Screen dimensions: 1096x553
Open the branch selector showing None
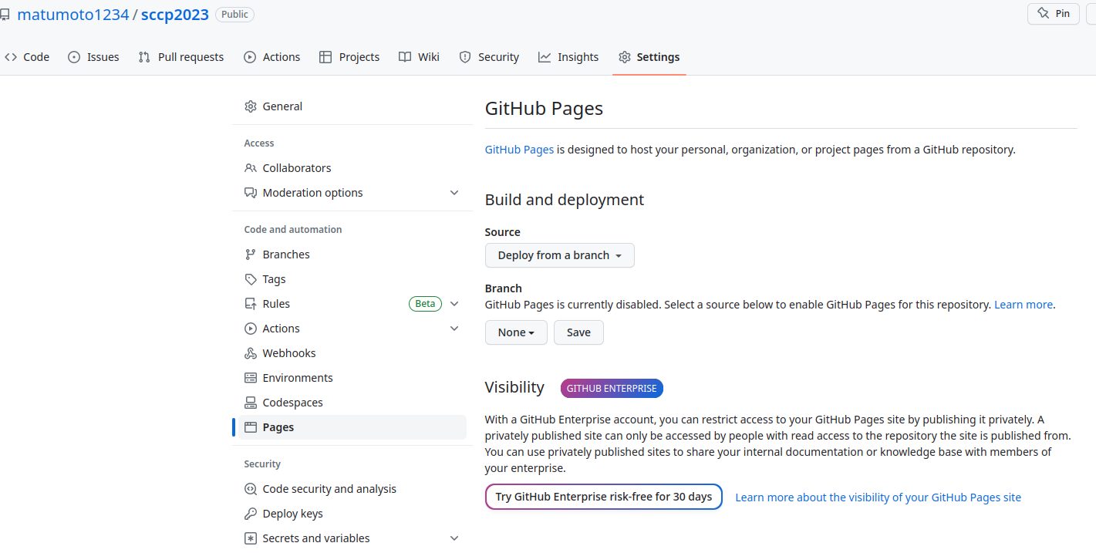(x=515, y=332)
